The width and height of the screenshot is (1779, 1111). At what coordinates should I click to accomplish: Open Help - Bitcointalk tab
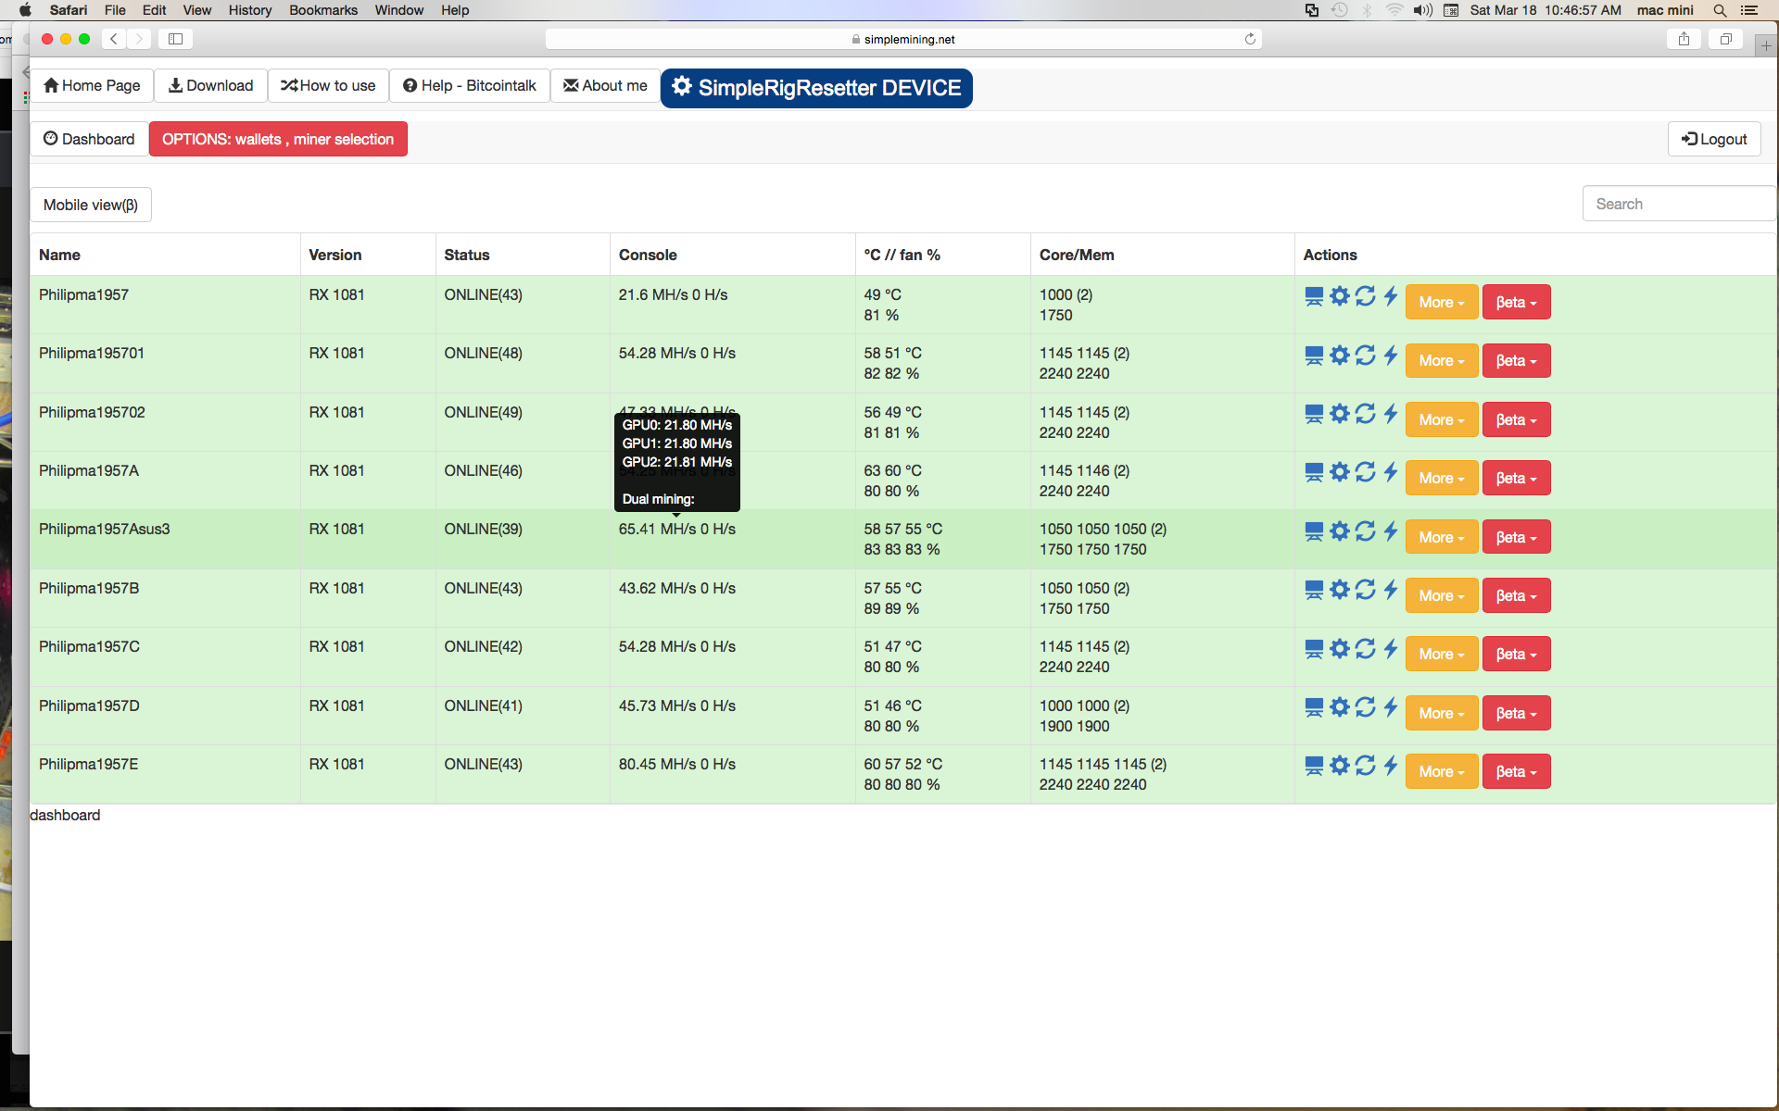pos(469,85)
